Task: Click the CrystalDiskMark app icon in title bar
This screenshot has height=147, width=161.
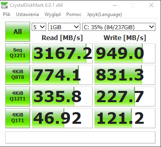Action: [4, 5]
